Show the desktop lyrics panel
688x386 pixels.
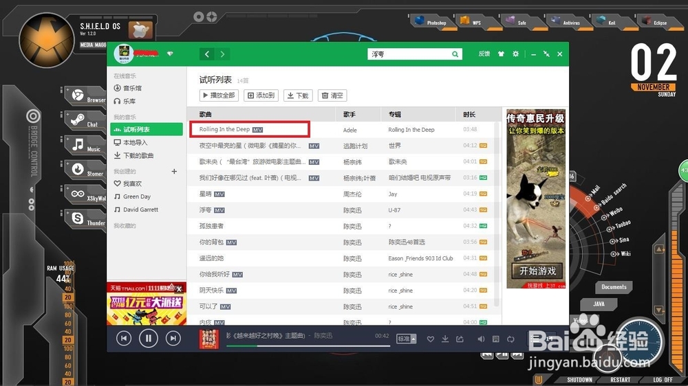point(496,339)
